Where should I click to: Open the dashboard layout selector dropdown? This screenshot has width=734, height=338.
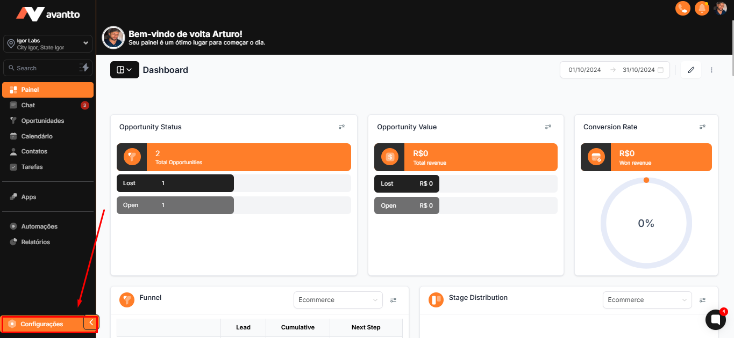(x=124, y=70)
